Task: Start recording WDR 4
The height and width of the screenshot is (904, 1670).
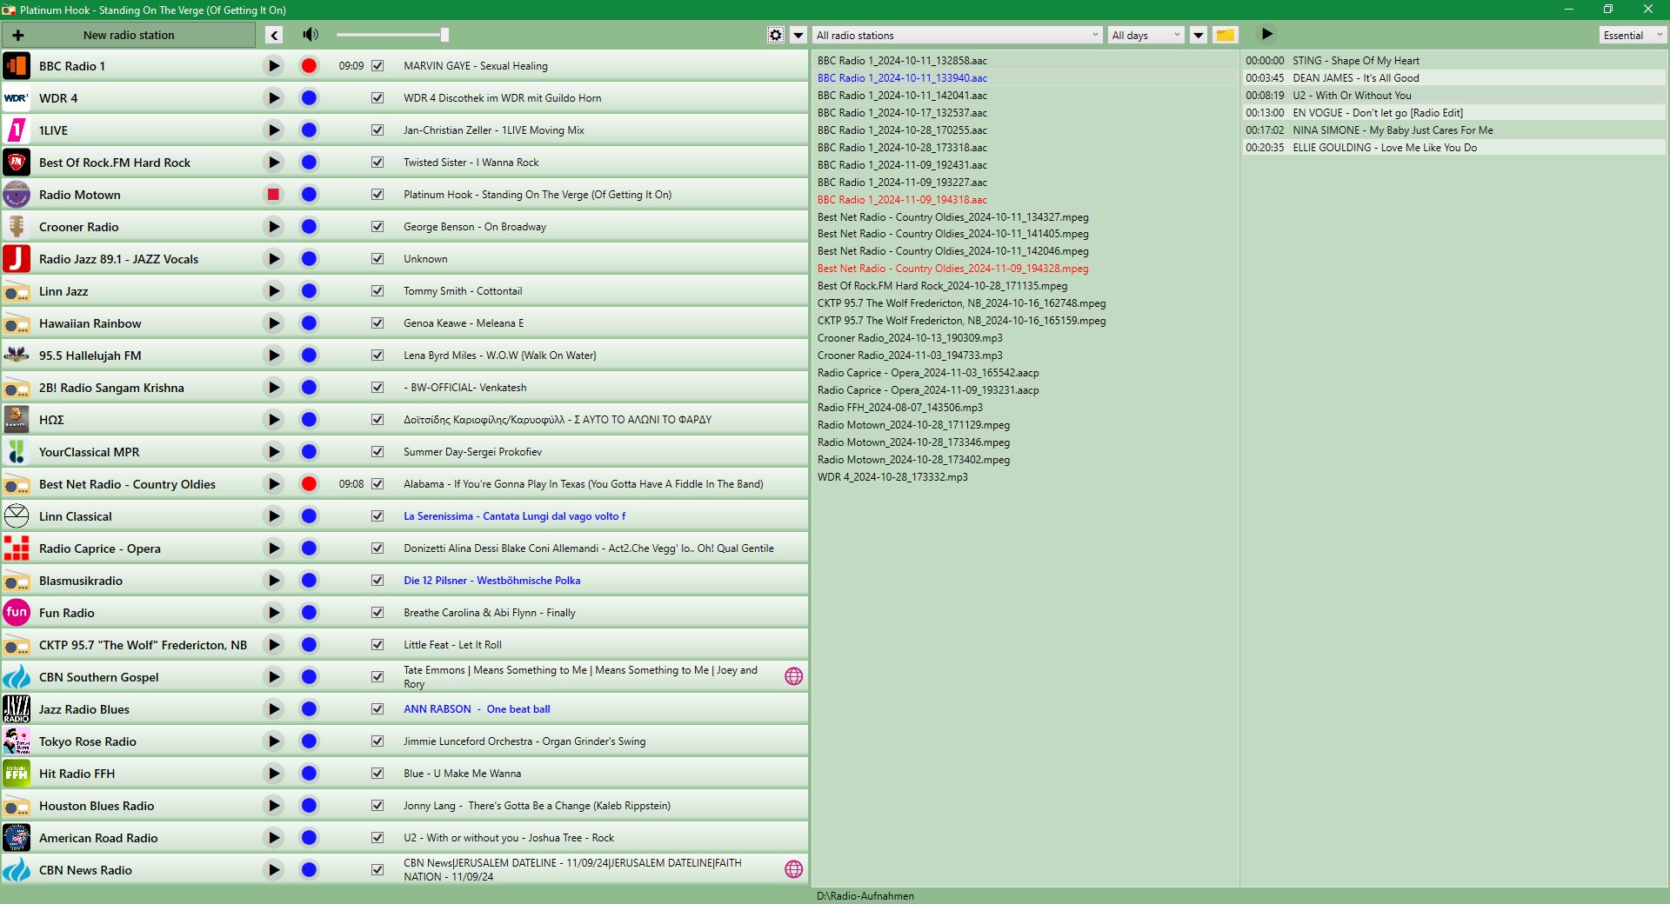Action: point(309,98)
